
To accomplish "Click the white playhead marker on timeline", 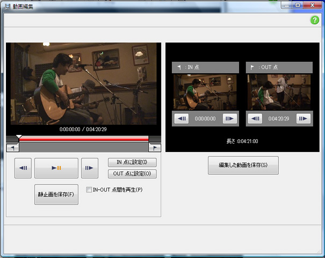I will (x=19, y=138).
